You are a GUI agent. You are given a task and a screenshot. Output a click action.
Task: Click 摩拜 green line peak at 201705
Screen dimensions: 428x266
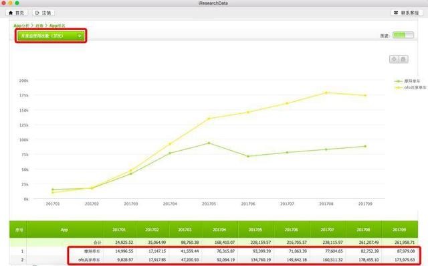click(x=209, y=143)
